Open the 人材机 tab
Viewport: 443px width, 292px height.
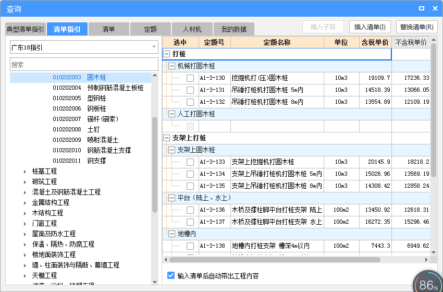[x=192, y=29]
